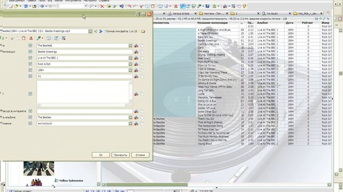Toggle checkbox for Beatle Greetings title field
343x192 pixels.
[31, 52]
